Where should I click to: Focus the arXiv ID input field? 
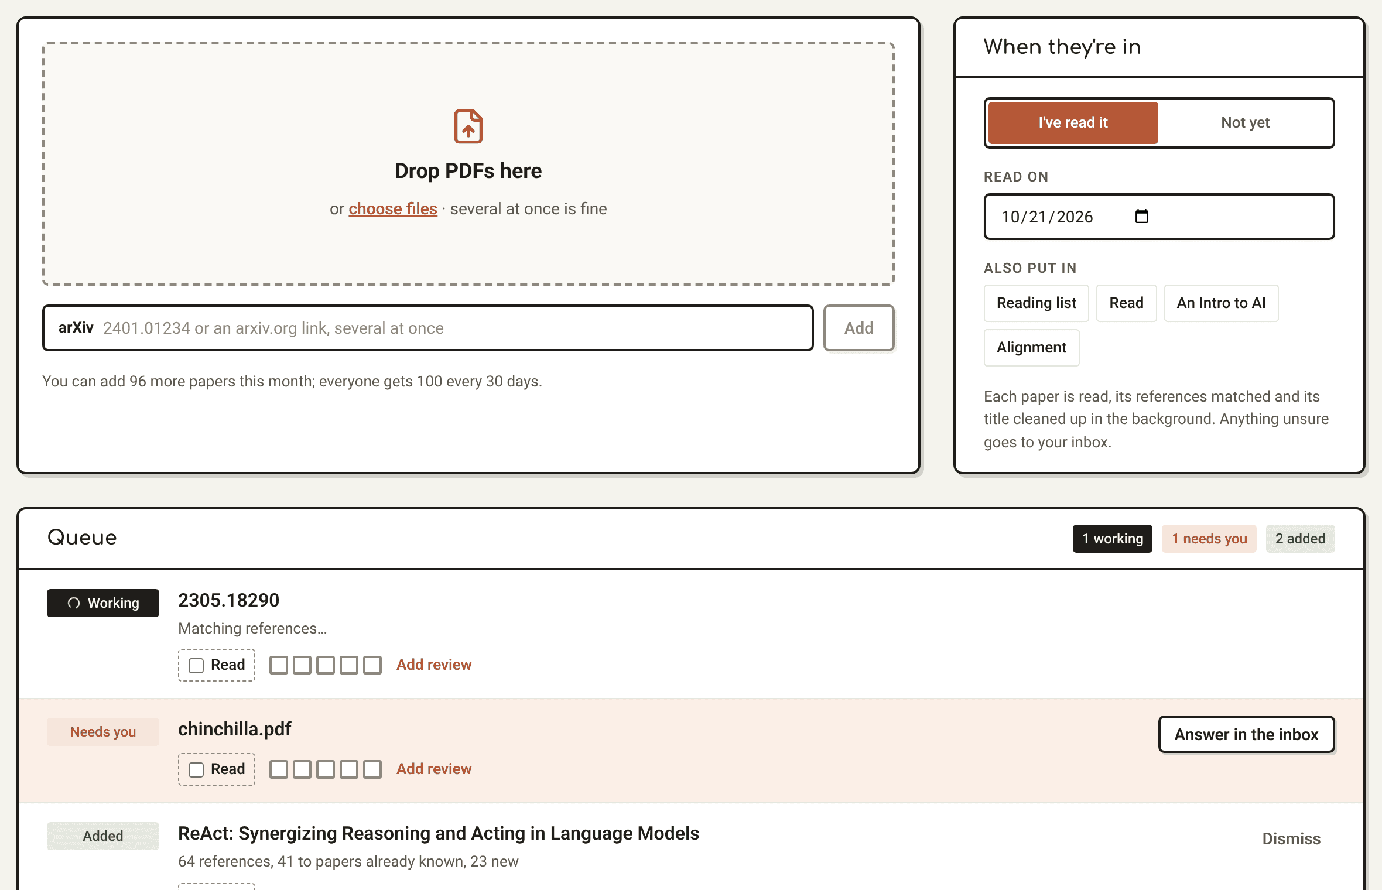(x=428, y=328)
